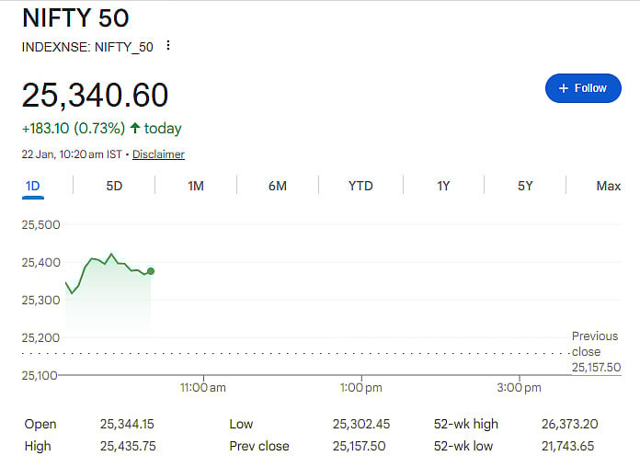The height and width of the screenshot is (467, 640).
Task: Open the three-dot more options menu
Action: pyautogui.click(x=168, y=46)
